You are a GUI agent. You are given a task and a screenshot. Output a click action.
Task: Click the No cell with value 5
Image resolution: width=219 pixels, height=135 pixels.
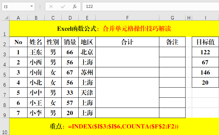tap(18, 93)
